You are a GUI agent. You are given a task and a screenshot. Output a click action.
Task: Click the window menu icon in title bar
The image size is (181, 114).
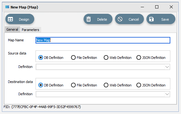pos(7,7)
